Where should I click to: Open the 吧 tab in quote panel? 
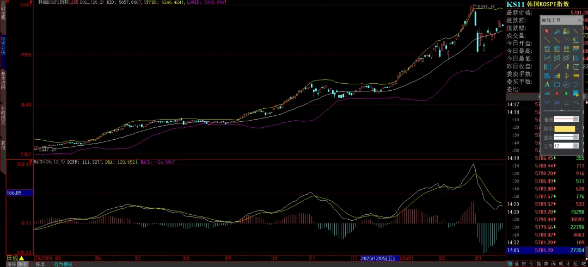(x=585, y=264)
